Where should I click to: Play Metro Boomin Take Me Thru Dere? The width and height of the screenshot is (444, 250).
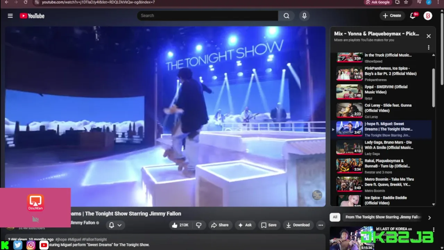pos(383,184)
